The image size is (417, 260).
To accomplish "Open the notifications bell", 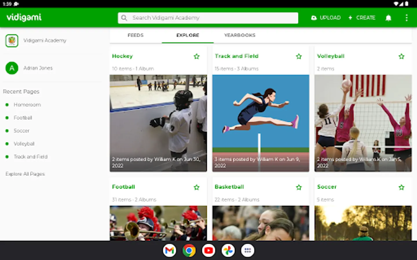I will click(x=388, y=18).
